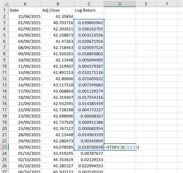Select row 1 header
Screen dimensions: 183x173
(4, 10)
